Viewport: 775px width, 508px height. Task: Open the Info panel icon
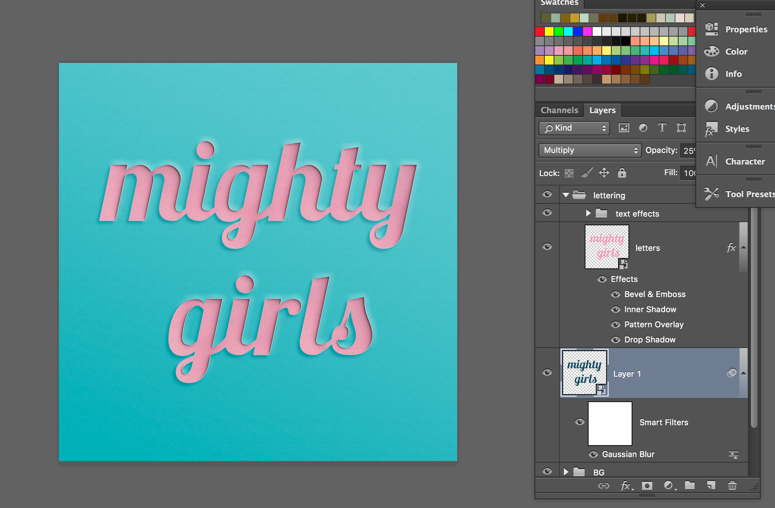(711, 74)
